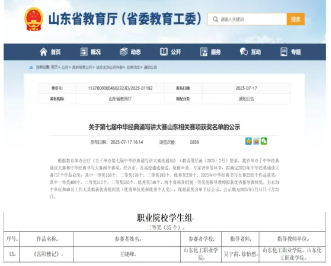This screenshot has height=266, width=331.
Task: Click the magnifier icon in search box
Action: [x=216, y=19]
